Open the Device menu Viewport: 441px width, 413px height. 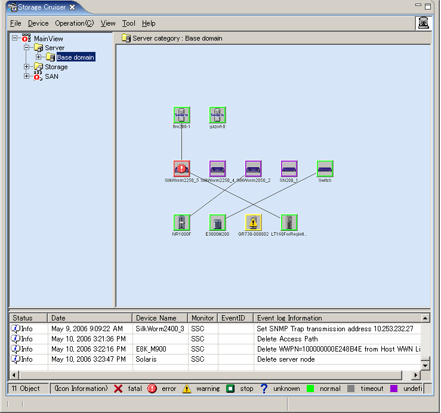(38, 23)
